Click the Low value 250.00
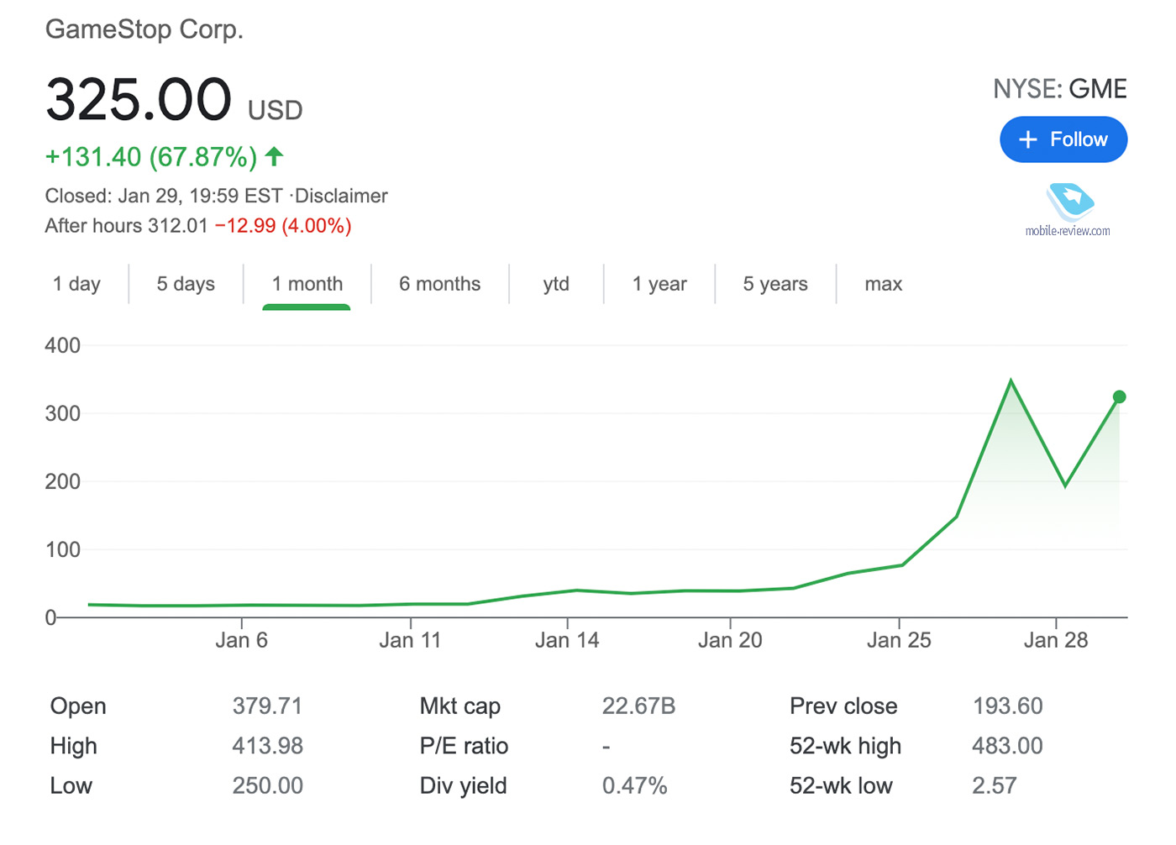This screenshot has height=845, width=1176. (267, 786)
